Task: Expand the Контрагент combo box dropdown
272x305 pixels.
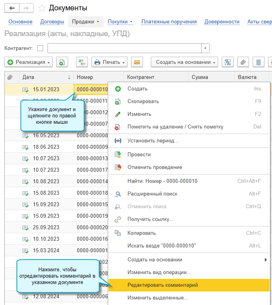Action: [205, 48]
